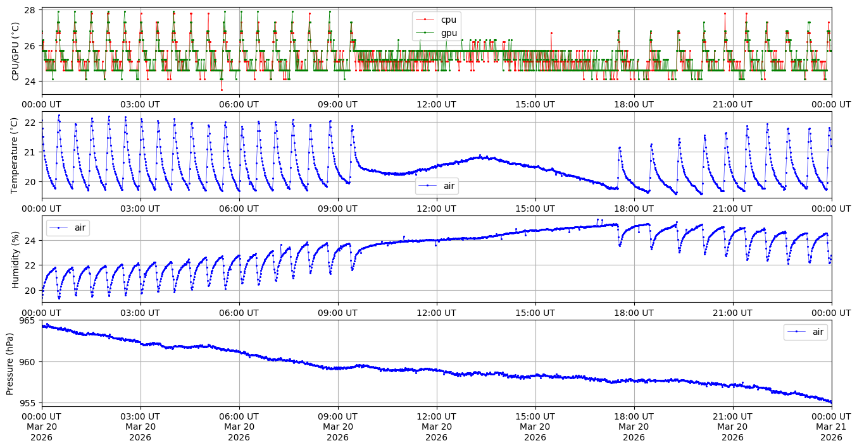The image size is (857, 448).
Task: Click the green gpu legend line marker
Action: (425, 32)
